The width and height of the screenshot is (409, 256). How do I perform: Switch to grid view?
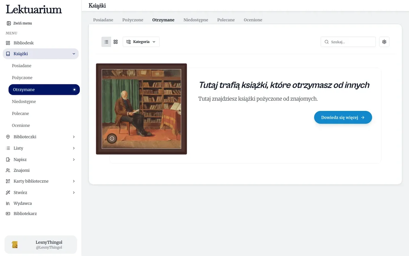[116, 42]
